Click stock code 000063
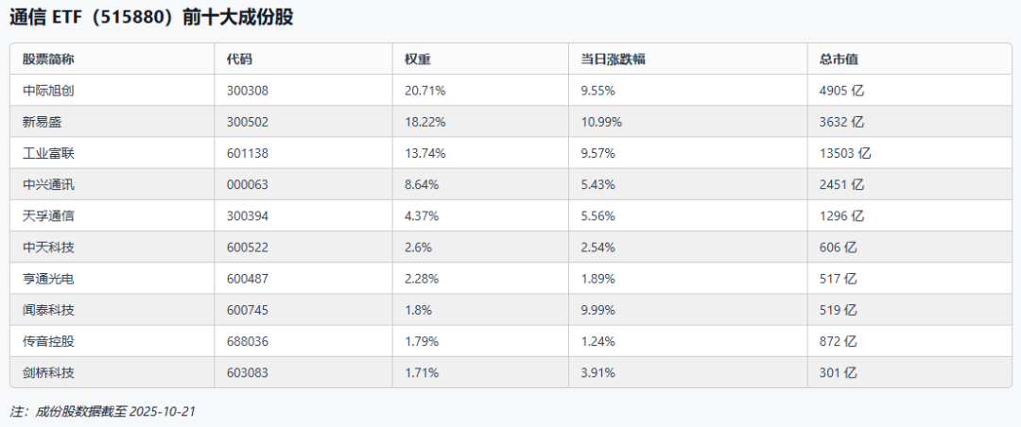Screen dimensions: 1021x427 tap(248, 184)
